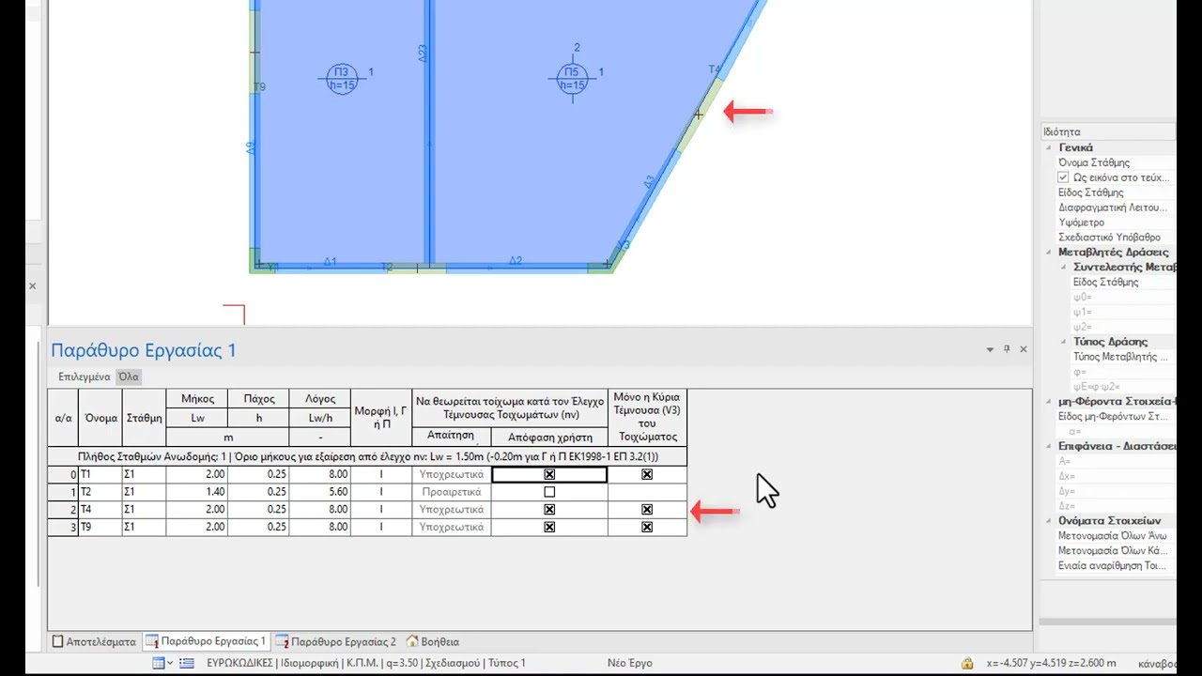Viewport: 1202px width, 676px height.
Task: Collapse the Μεταβλητές Δράσεις property group
Action: point(1049,253)
